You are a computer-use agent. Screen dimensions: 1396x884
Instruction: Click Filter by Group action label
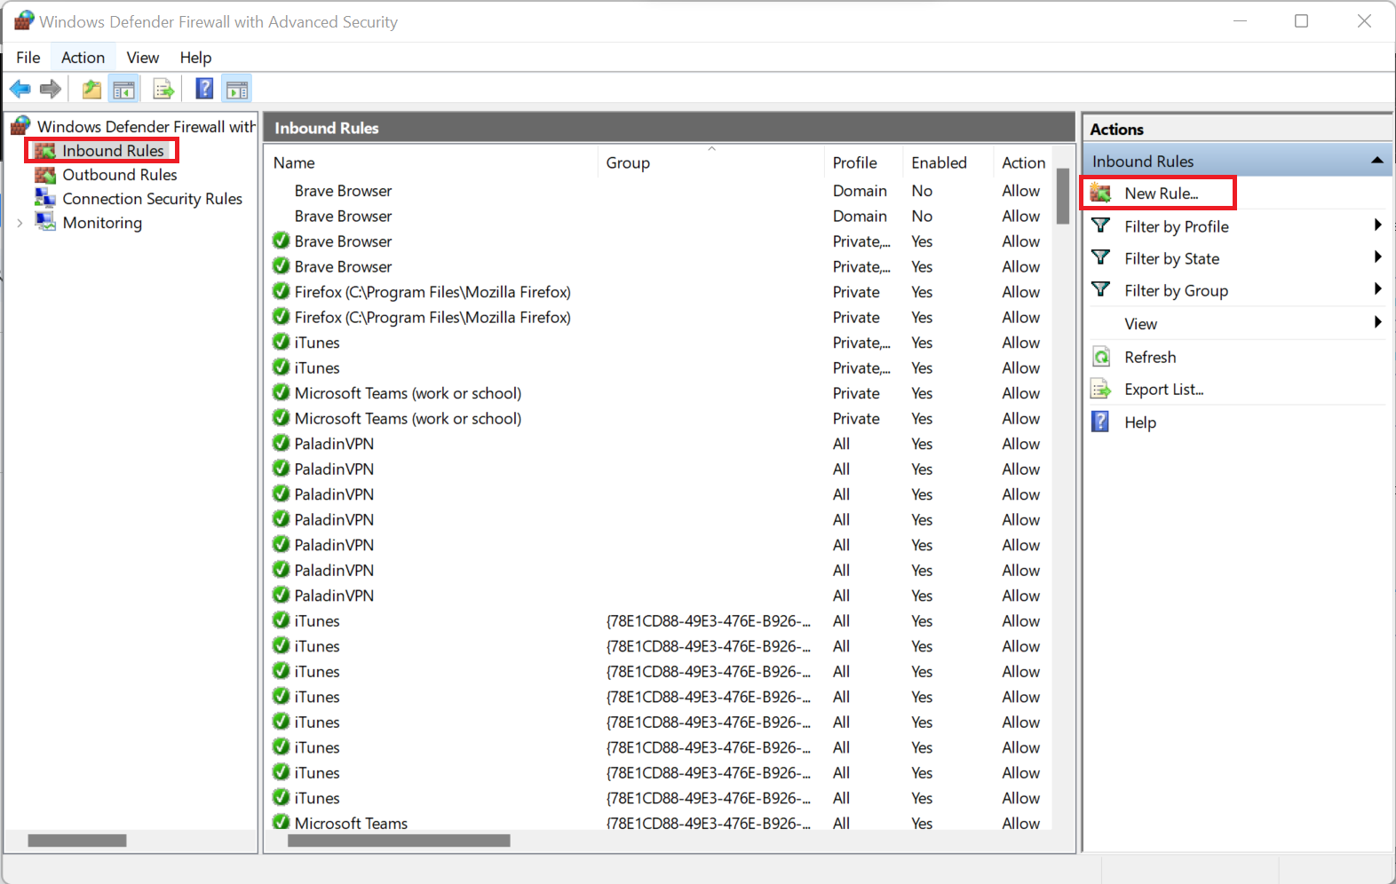point(1176,290)
